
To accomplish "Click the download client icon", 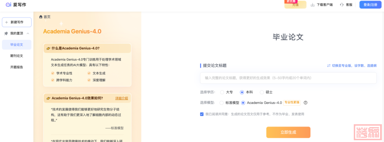I will (313, 5).
